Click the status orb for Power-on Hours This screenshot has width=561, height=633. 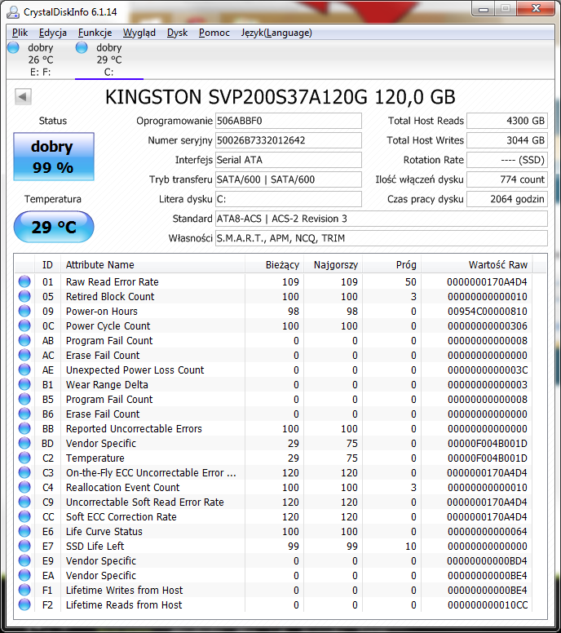[24, 311]
